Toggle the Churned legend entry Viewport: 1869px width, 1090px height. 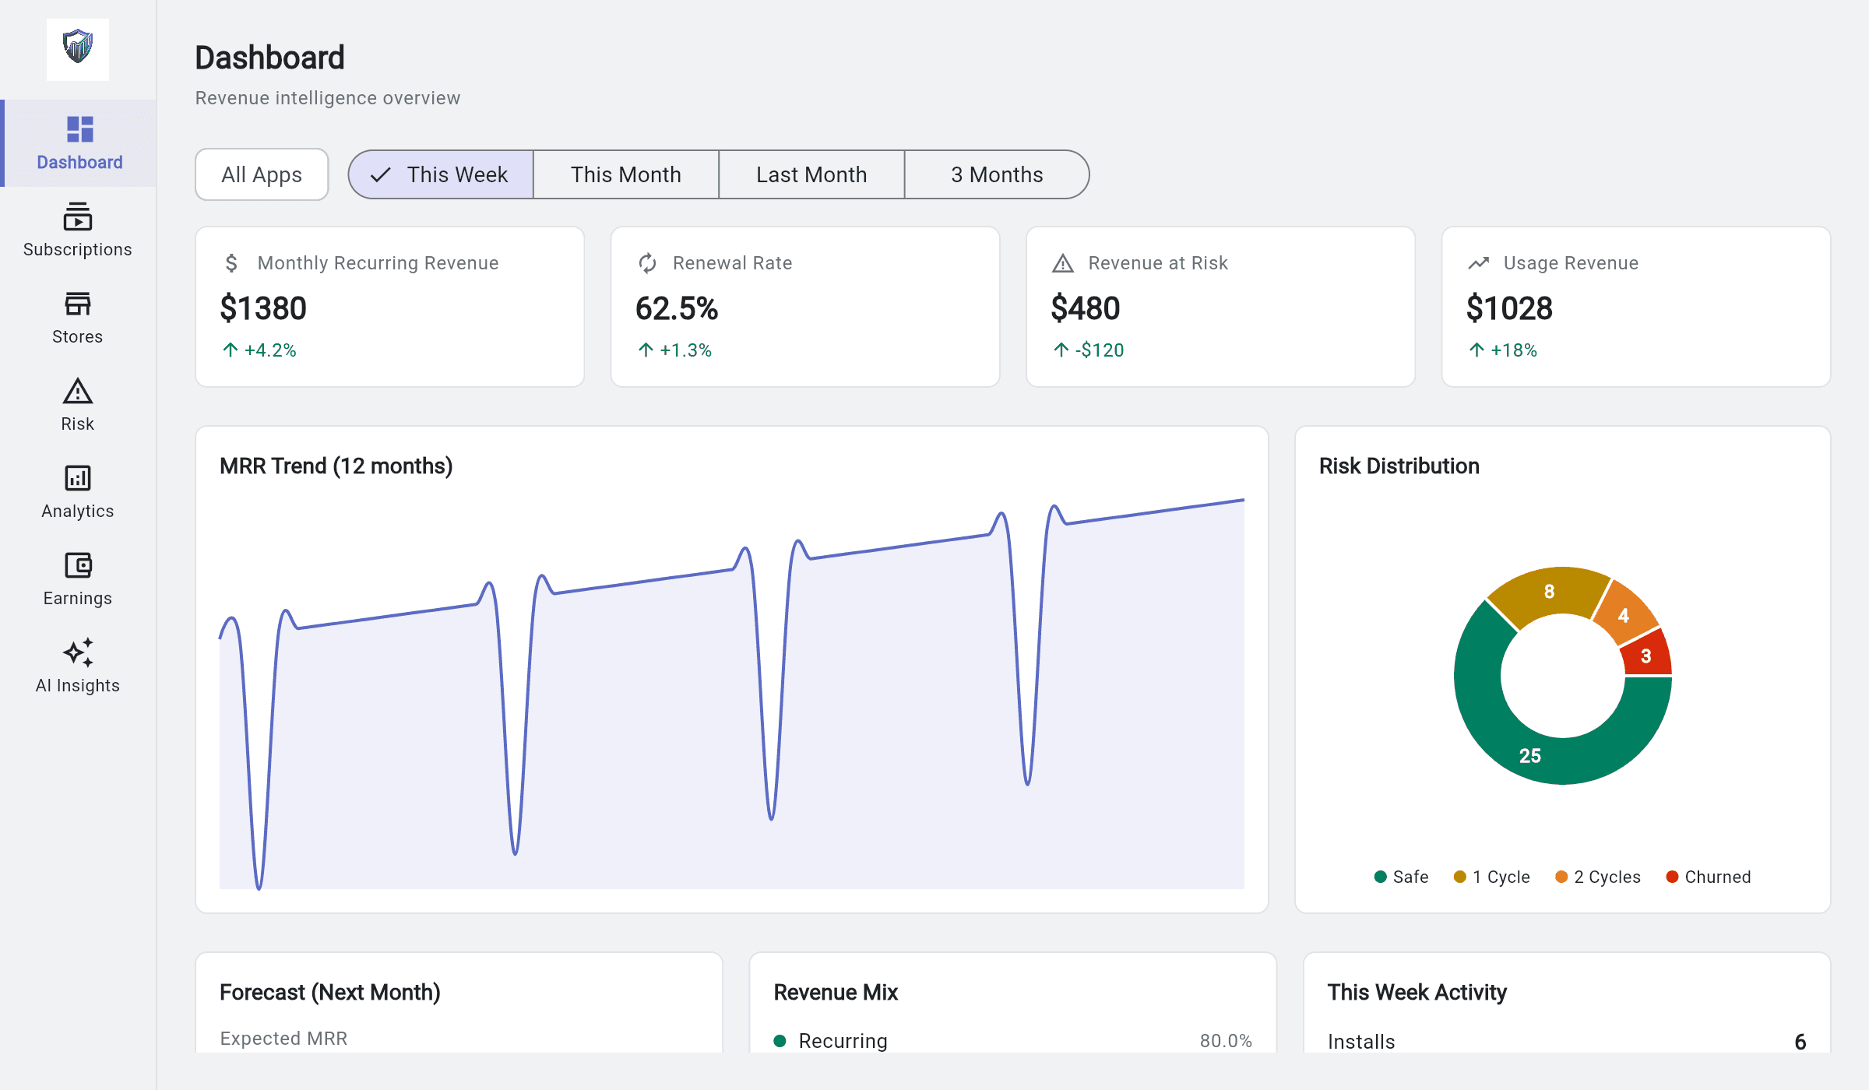coord(1709,877)
